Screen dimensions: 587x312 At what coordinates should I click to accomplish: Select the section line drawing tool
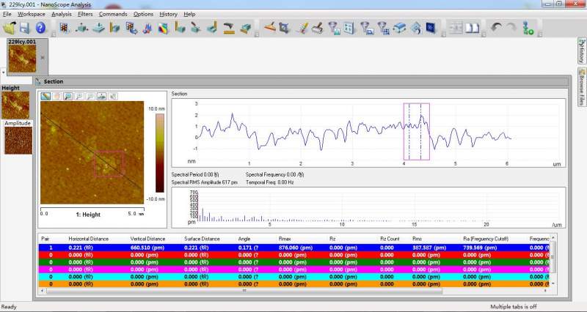coord(45,96)
